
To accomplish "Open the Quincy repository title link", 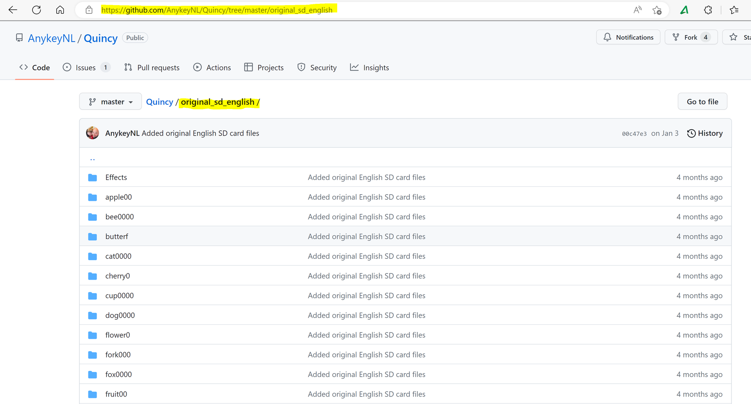I will point(101,38).
